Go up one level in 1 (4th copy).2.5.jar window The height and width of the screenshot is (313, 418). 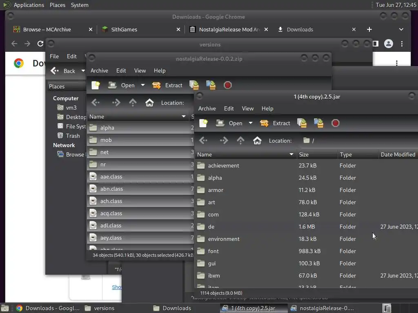click(x=240, y=141)
